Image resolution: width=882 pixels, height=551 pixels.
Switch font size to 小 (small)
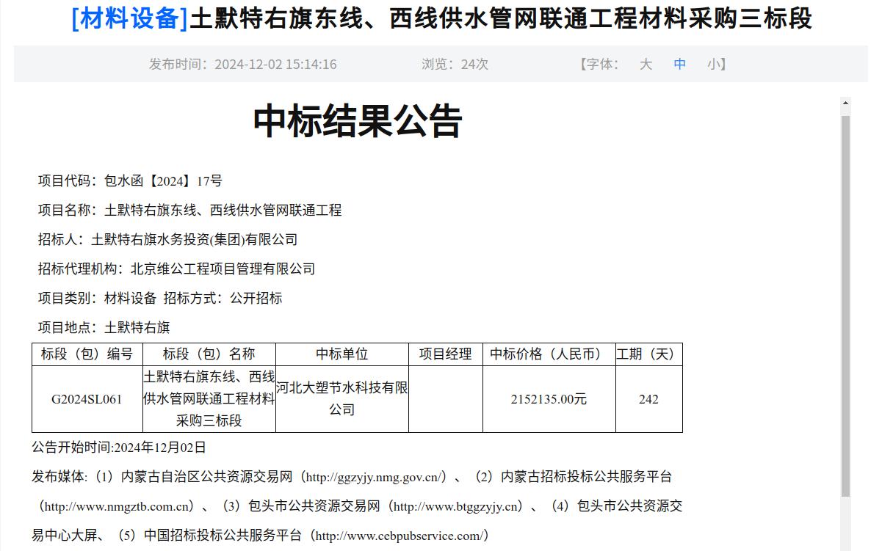point(713,65)
